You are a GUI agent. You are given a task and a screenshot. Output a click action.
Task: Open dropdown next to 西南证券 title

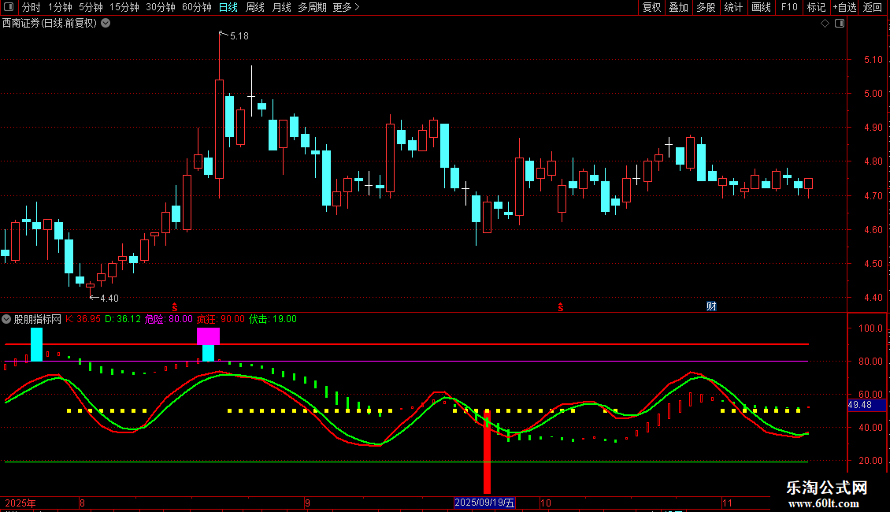click(x=106, y=24)
